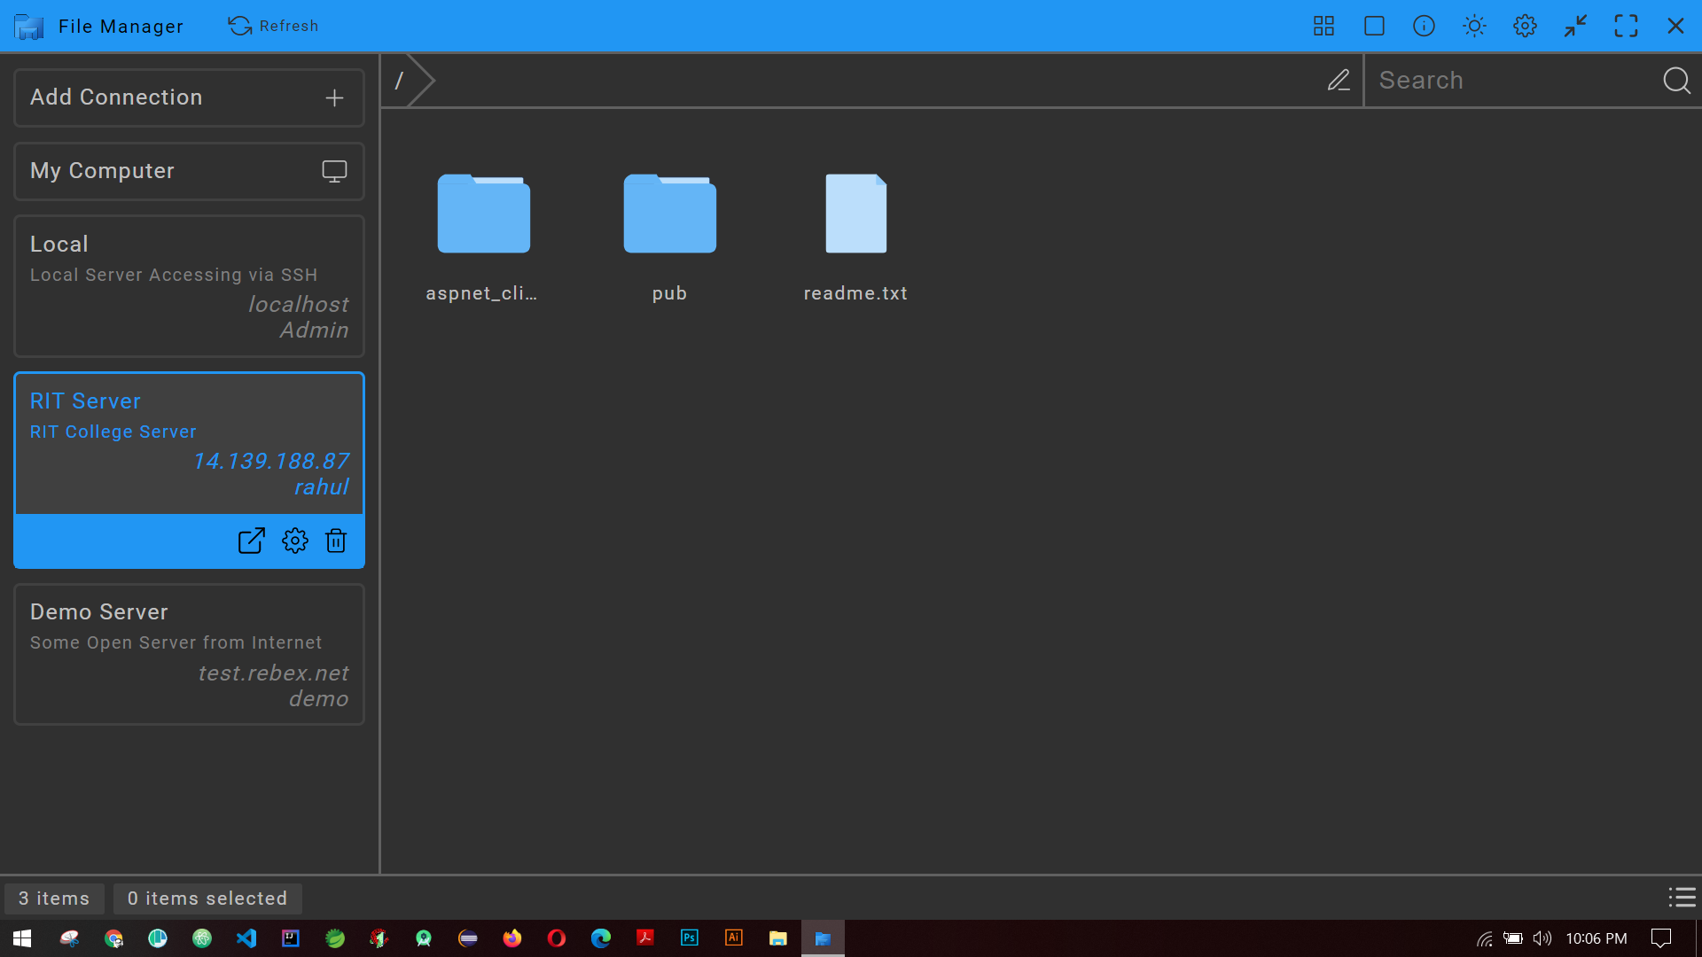
Task: Open the application info dialog
Action: coord(1423,26)
